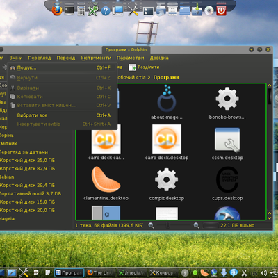Image resolution: width=278 pixels, height=278 pixels.
Task: Open the 82,9 ГіБ hard disk
Action: click(x=27, y=169)
